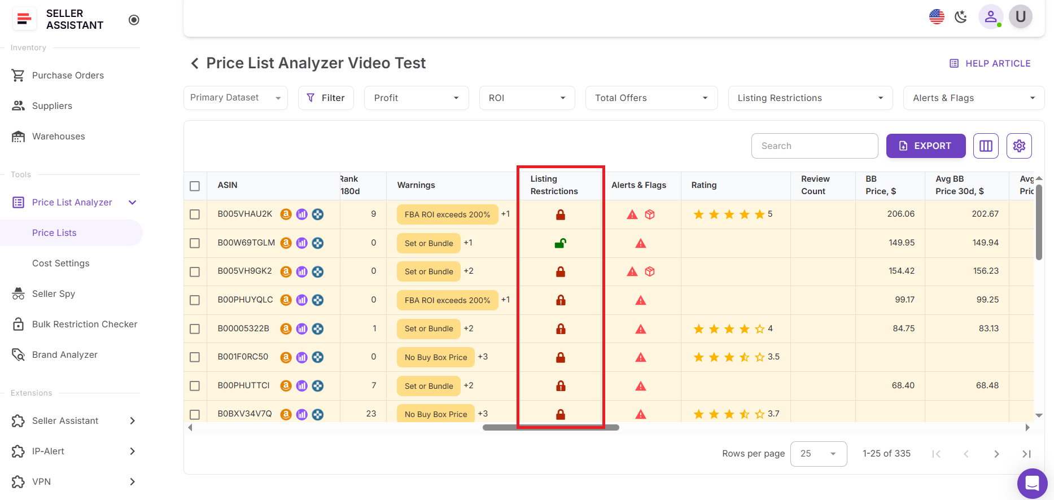The image size is (1054, 500).
Task: Expand the Rows per page dropdown
Action: pos(818,454)
